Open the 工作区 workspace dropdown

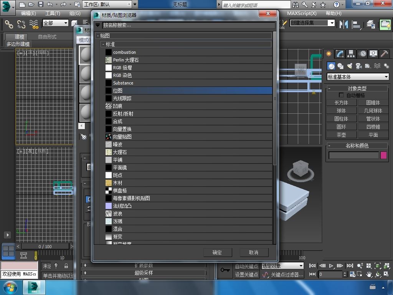pyautogui.click(x=107, y=4)
